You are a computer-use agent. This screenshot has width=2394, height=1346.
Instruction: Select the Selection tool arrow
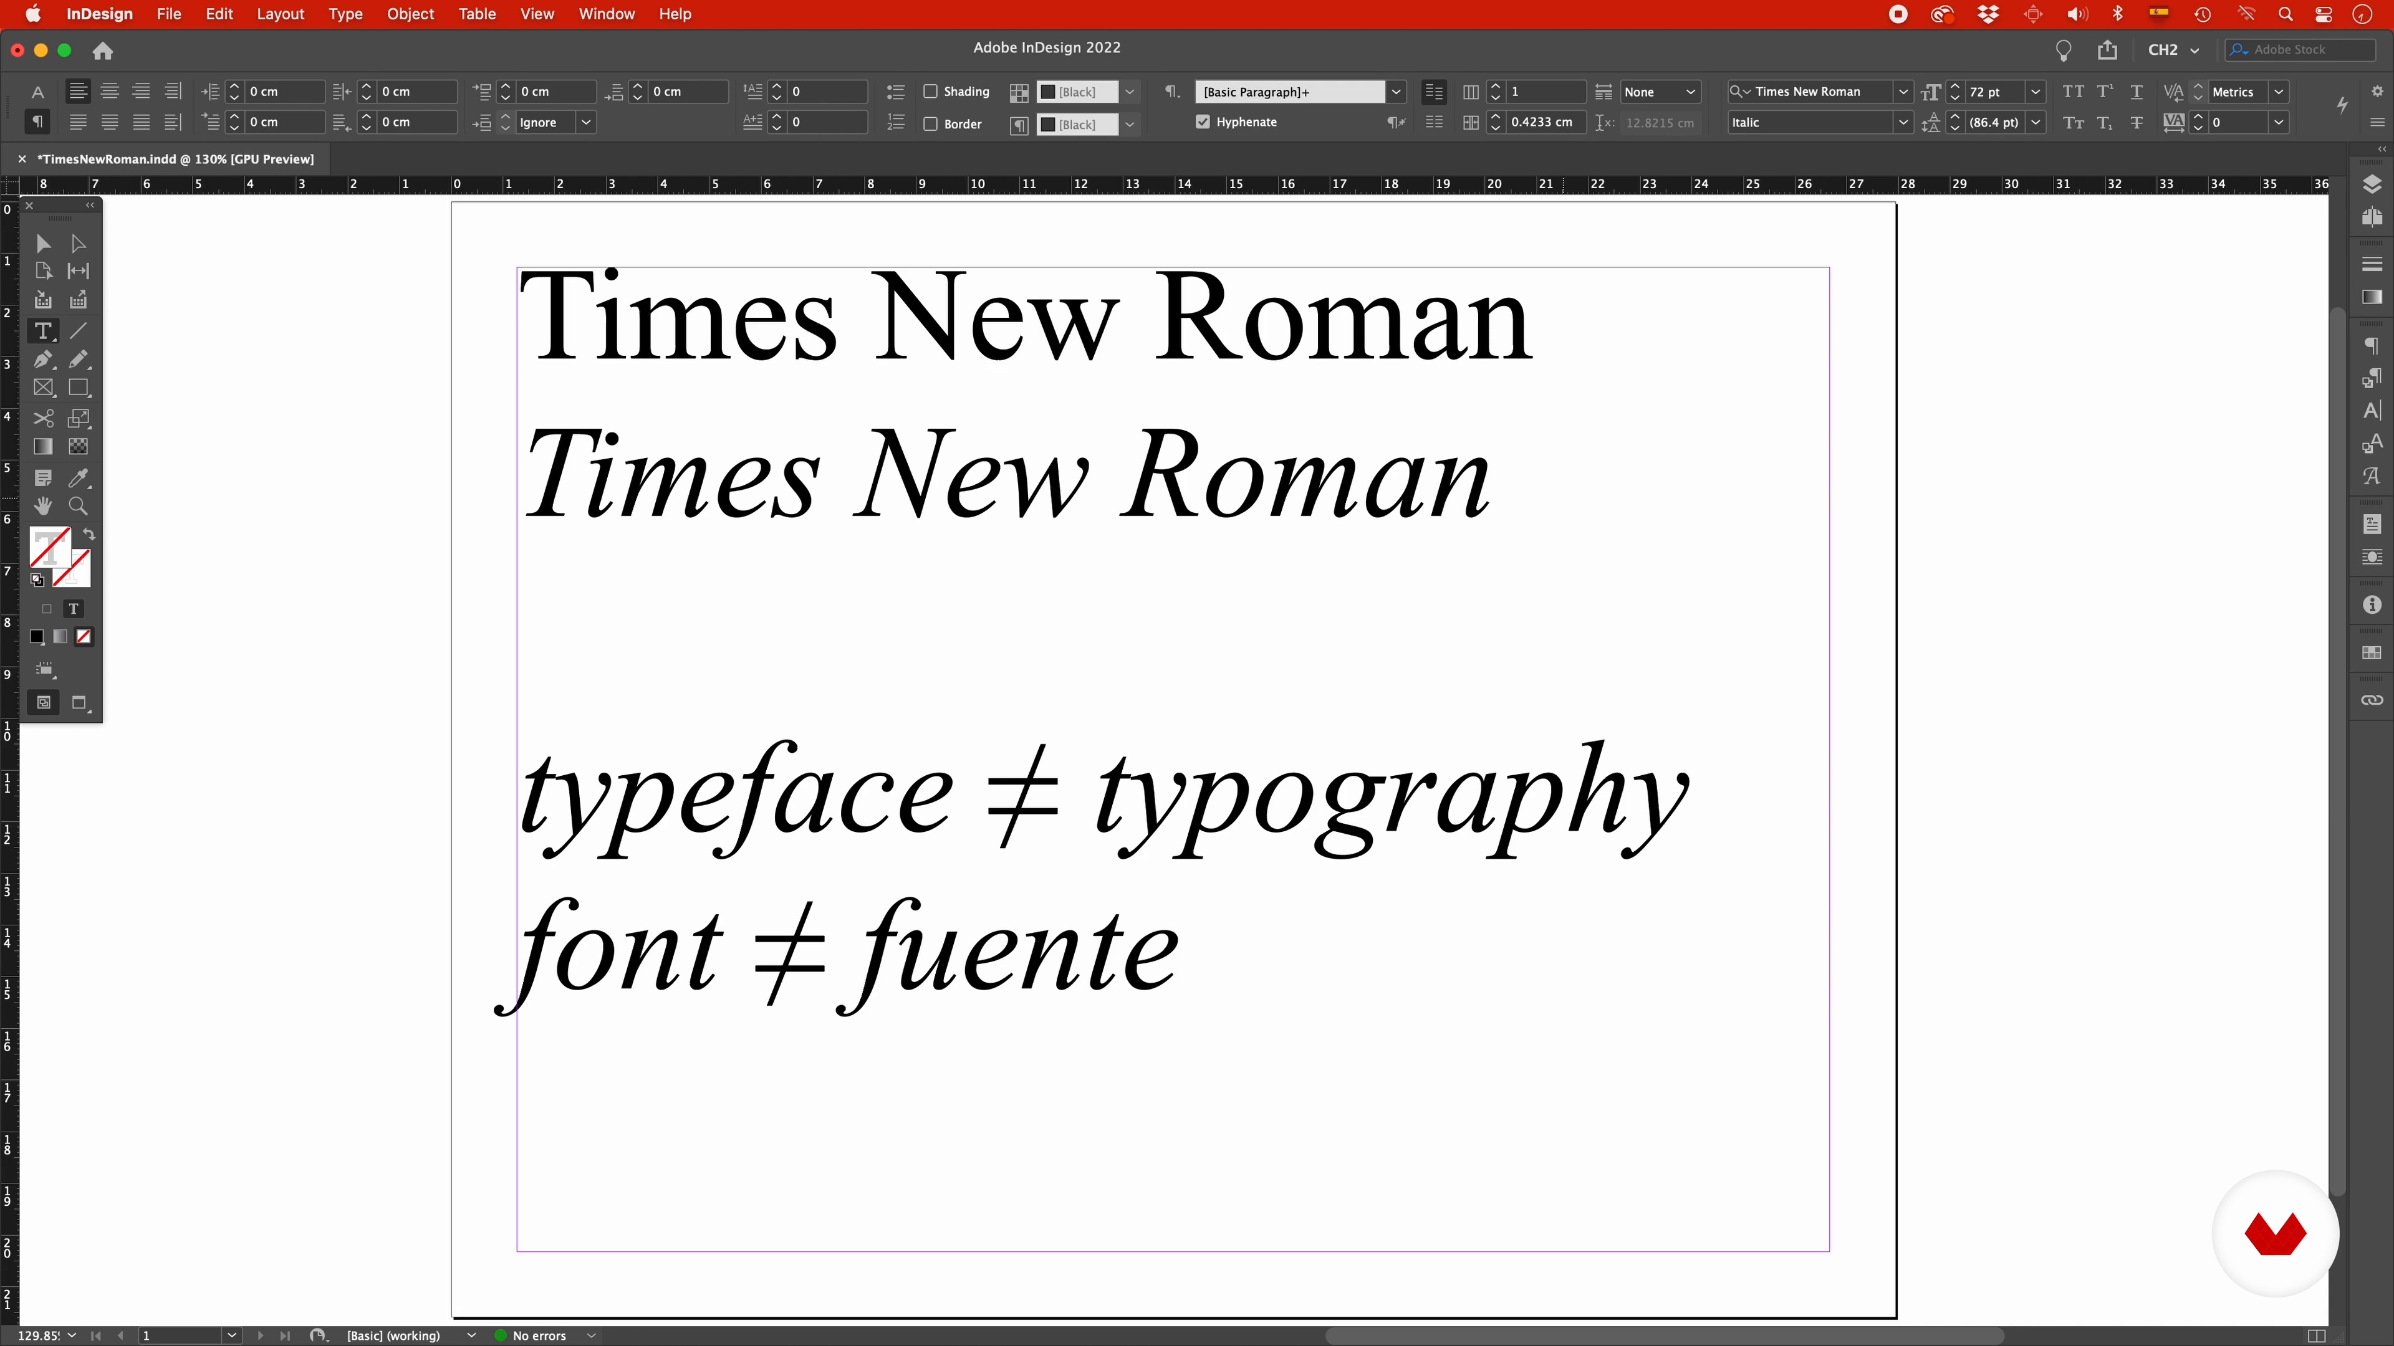43,244
